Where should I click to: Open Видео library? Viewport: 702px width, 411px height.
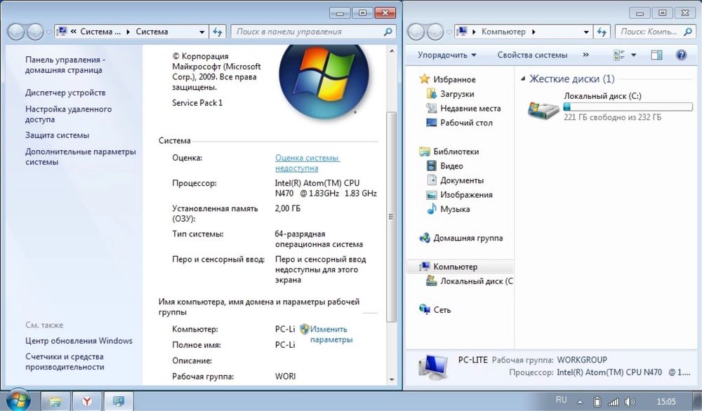pos(444,166)
